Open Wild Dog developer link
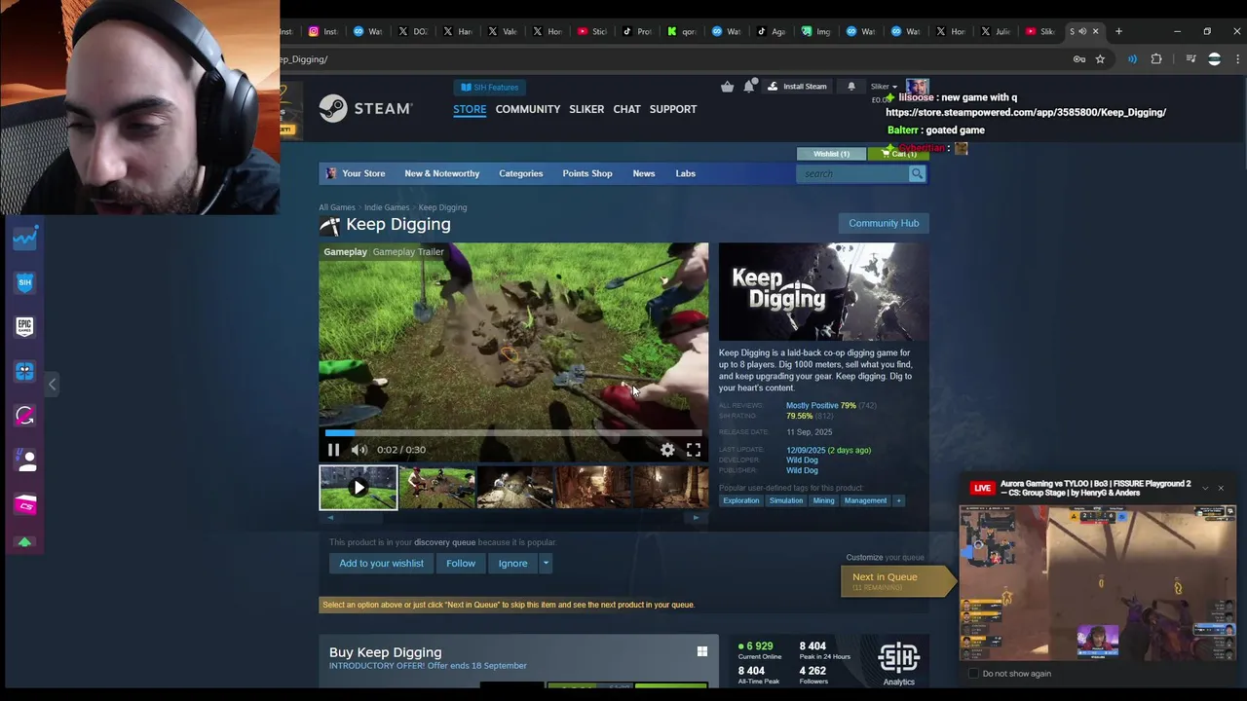Image resolution: width=1247 pixels, height=701 pixels. tap(802, 460)
